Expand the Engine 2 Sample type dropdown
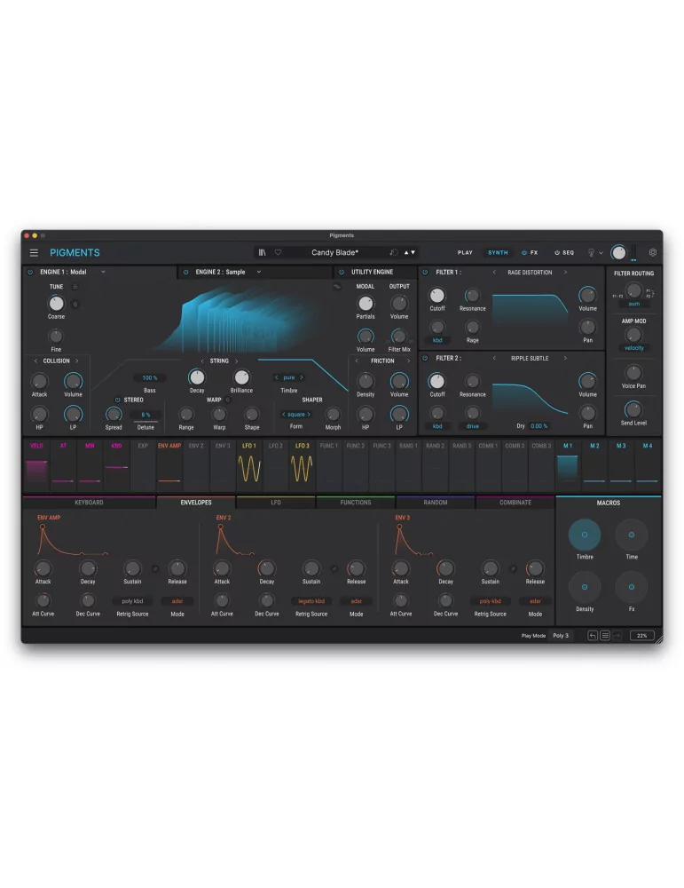The width and height of the screenshot is (684, 888). (x=258, y=273)
